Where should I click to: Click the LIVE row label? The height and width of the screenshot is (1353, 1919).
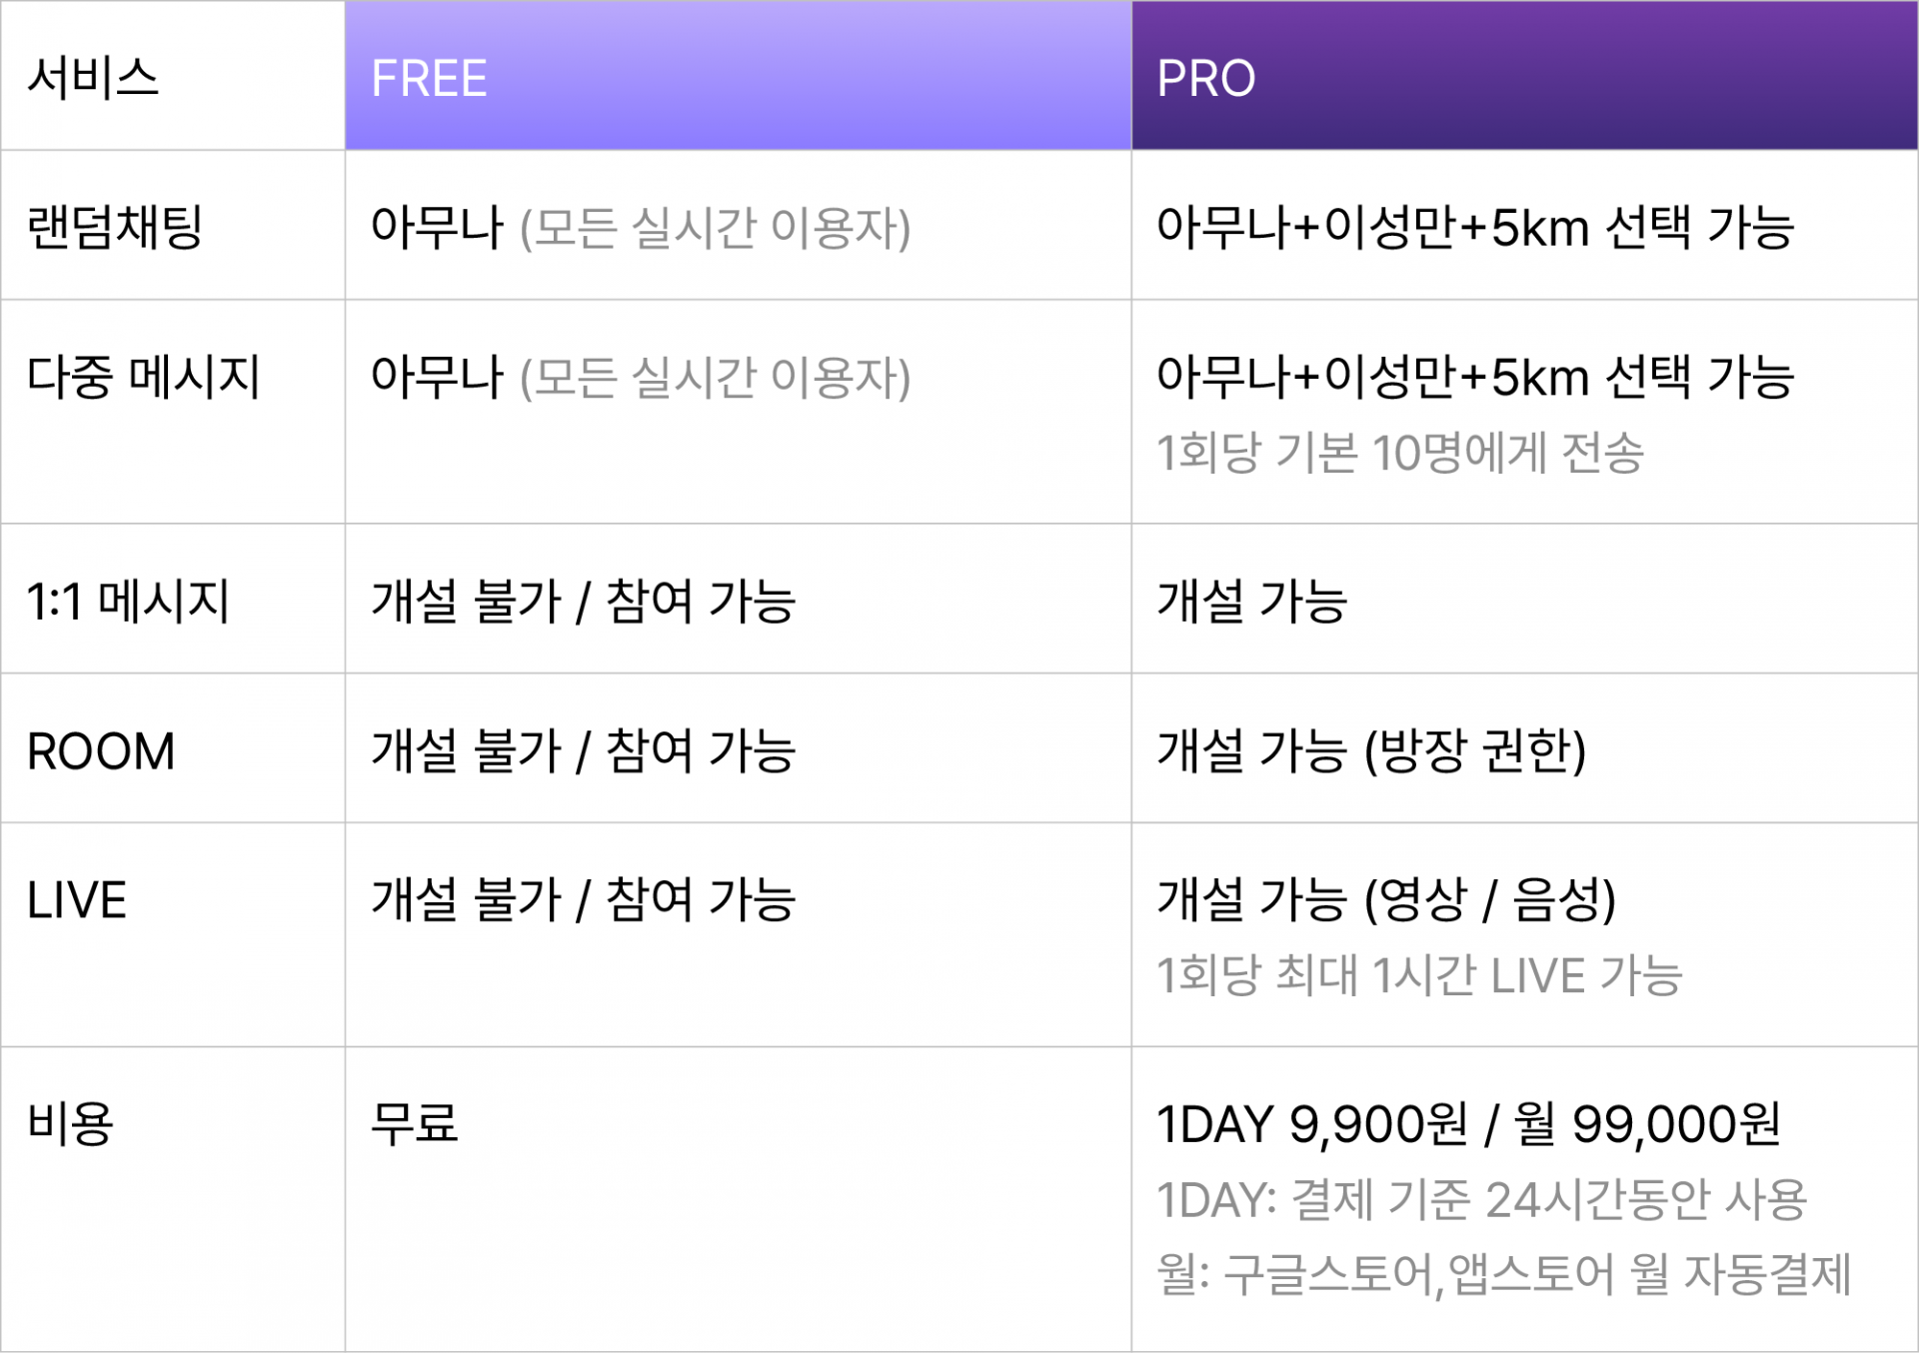tap(77, 900)
